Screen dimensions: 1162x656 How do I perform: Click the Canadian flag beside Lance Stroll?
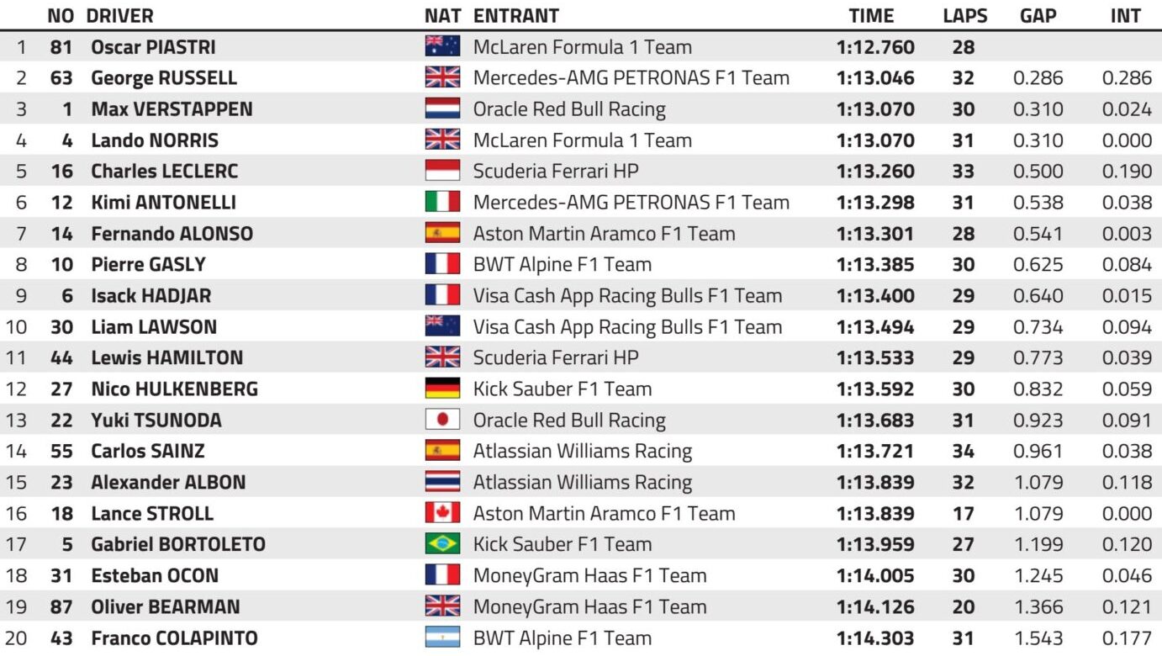(x=442, y=513)
